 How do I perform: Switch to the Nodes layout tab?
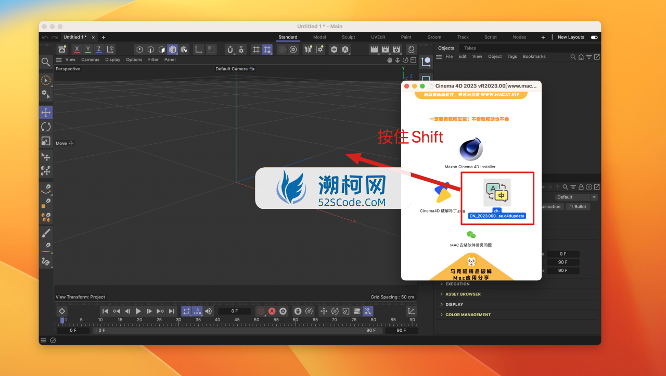[x=519, y=37]
